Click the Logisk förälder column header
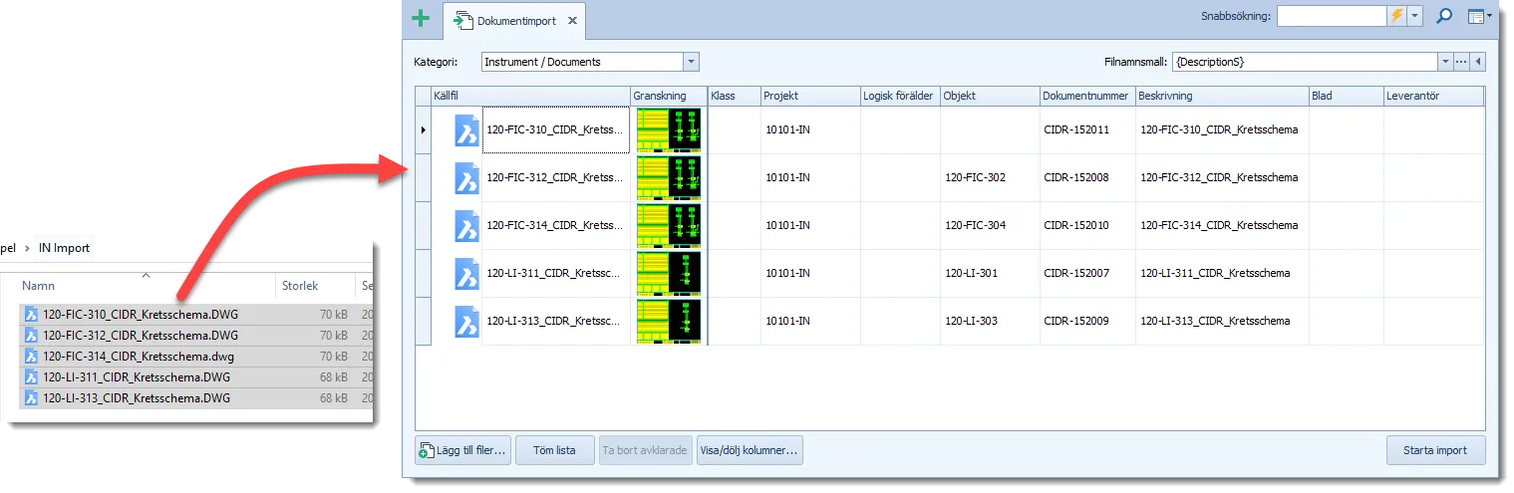 900,96
